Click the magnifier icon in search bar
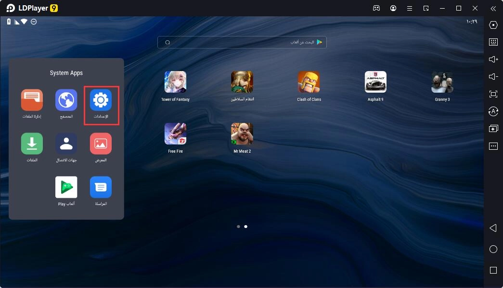Viewport: 503px width, 288px height. [168, 42]
